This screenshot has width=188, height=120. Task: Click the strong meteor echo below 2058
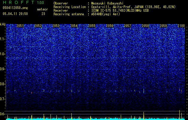(143, 91)
